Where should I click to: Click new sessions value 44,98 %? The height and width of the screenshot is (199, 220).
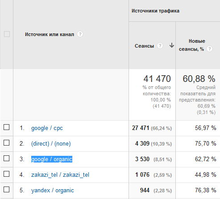click(x=206, y=175)
